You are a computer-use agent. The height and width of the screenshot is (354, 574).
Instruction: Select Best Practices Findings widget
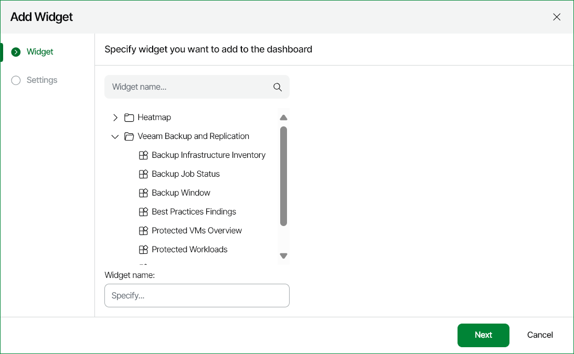click(194, 211)
